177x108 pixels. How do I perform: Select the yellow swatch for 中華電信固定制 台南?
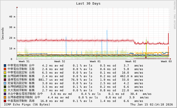click(5, 73)
